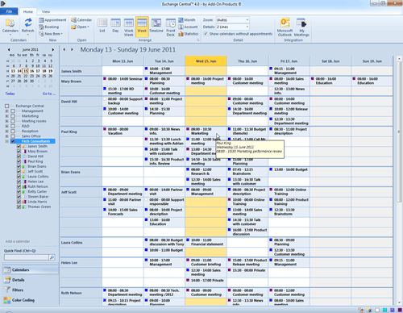This screenshot has height=313, width=403.
Task: Switch to Month view
Action: (187, 20)
